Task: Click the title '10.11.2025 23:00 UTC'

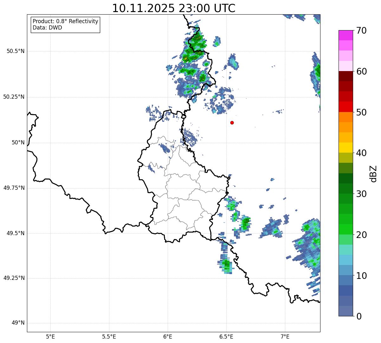Action: (x=174, y=8)
